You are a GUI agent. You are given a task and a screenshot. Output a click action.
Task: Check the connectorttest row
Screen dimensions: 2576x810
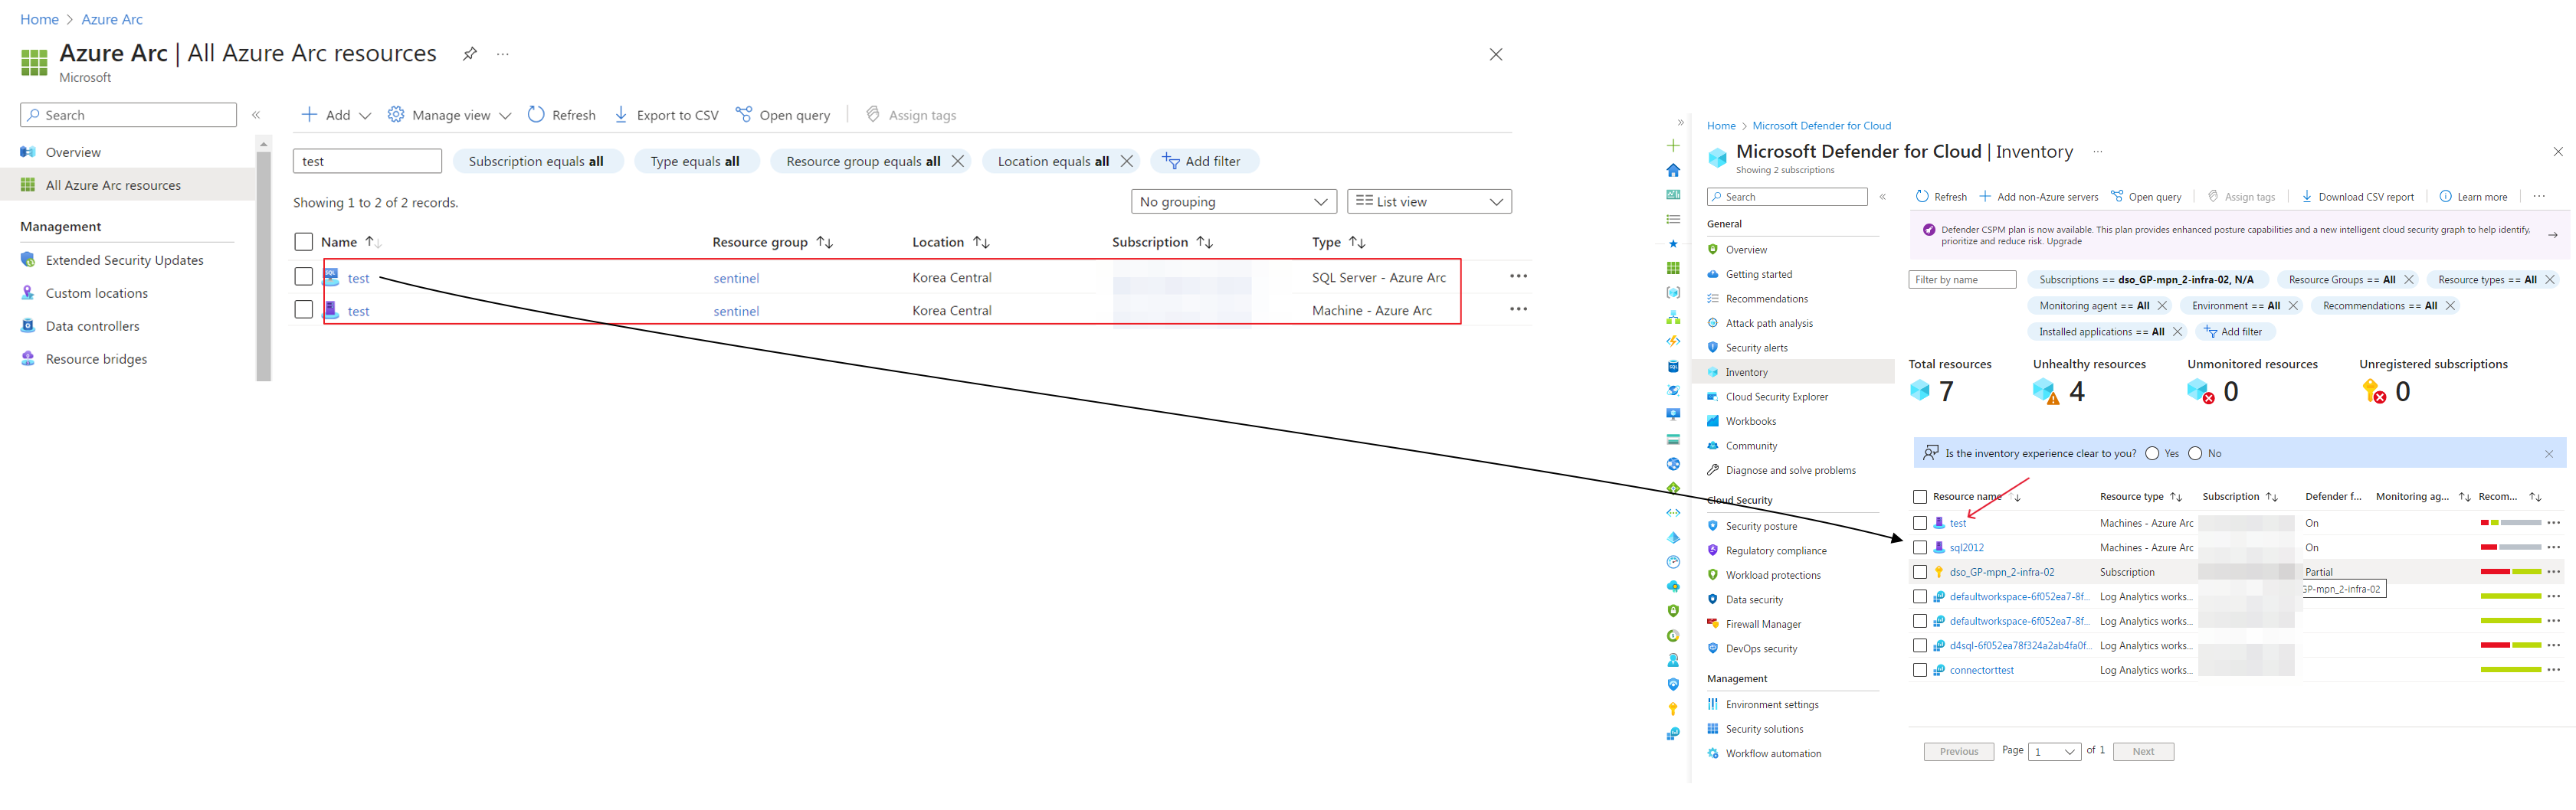tap(1919, 670)
